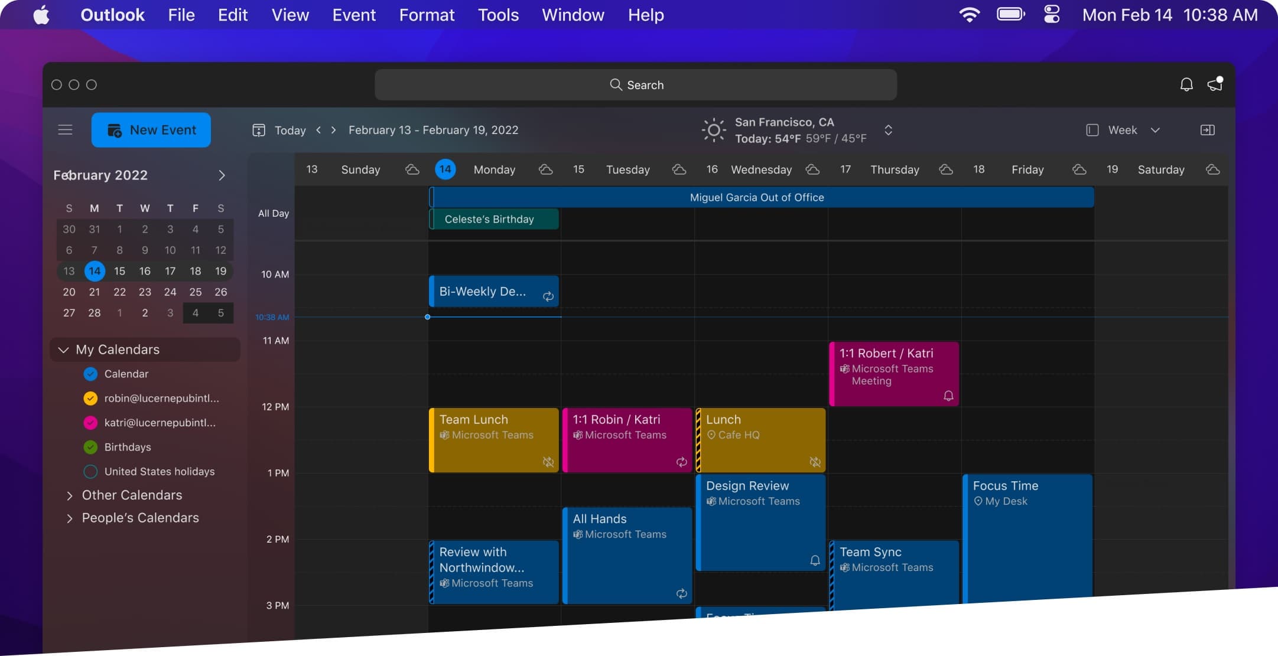This screenshot has height=656, width=1278.
Task: Click recurrence icon on All Hands
Action: [x=682, y=593]
